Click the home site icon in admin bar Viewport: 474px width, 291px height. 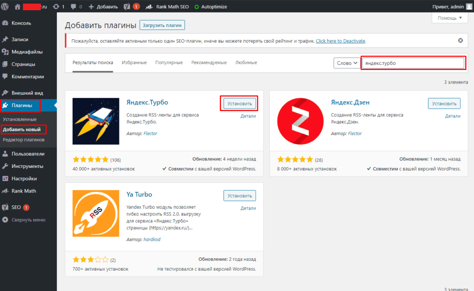pos(18,6)
